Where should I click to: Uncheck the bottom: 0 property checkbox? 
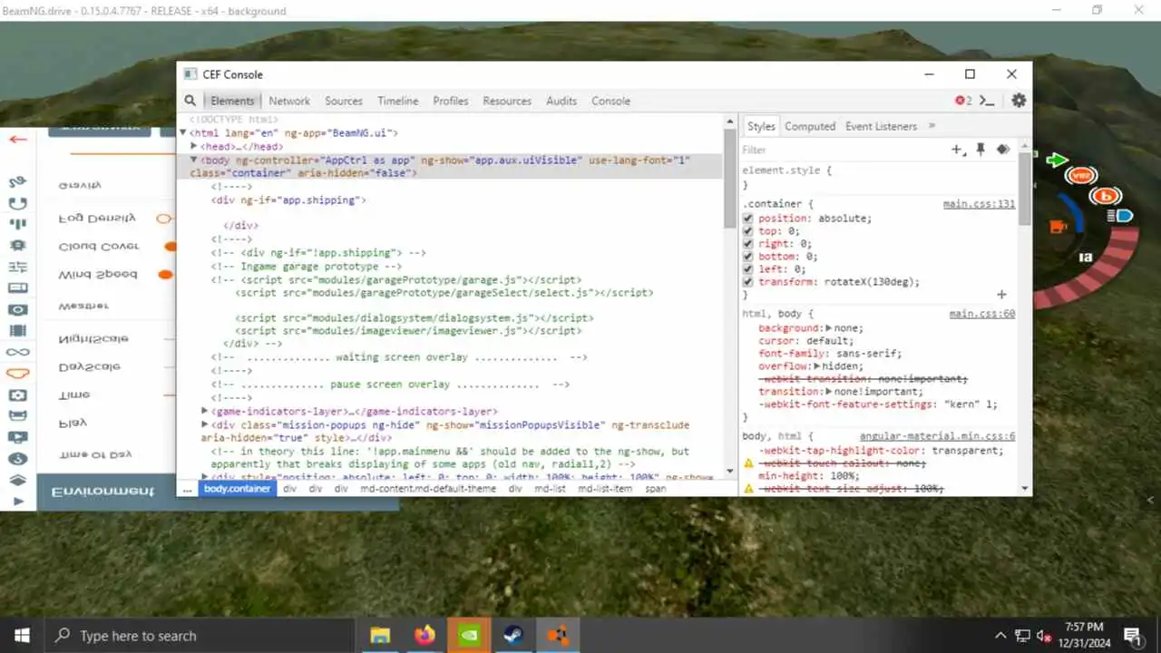pyautogui.click(x=748, y=257)
